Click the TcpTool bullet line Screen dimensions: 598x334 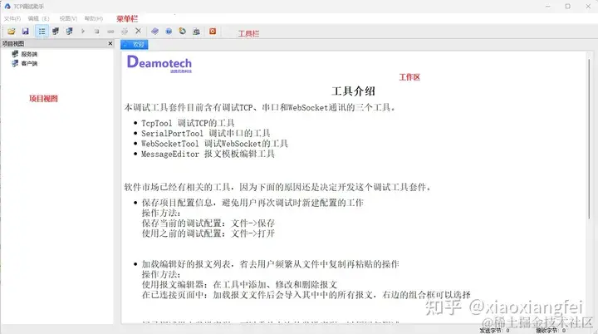[188, 123]
